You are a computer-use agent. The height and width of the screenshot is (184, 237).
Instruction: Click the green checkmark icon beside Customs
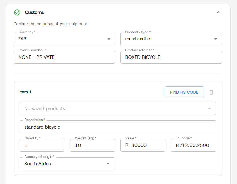coord(17,13)
